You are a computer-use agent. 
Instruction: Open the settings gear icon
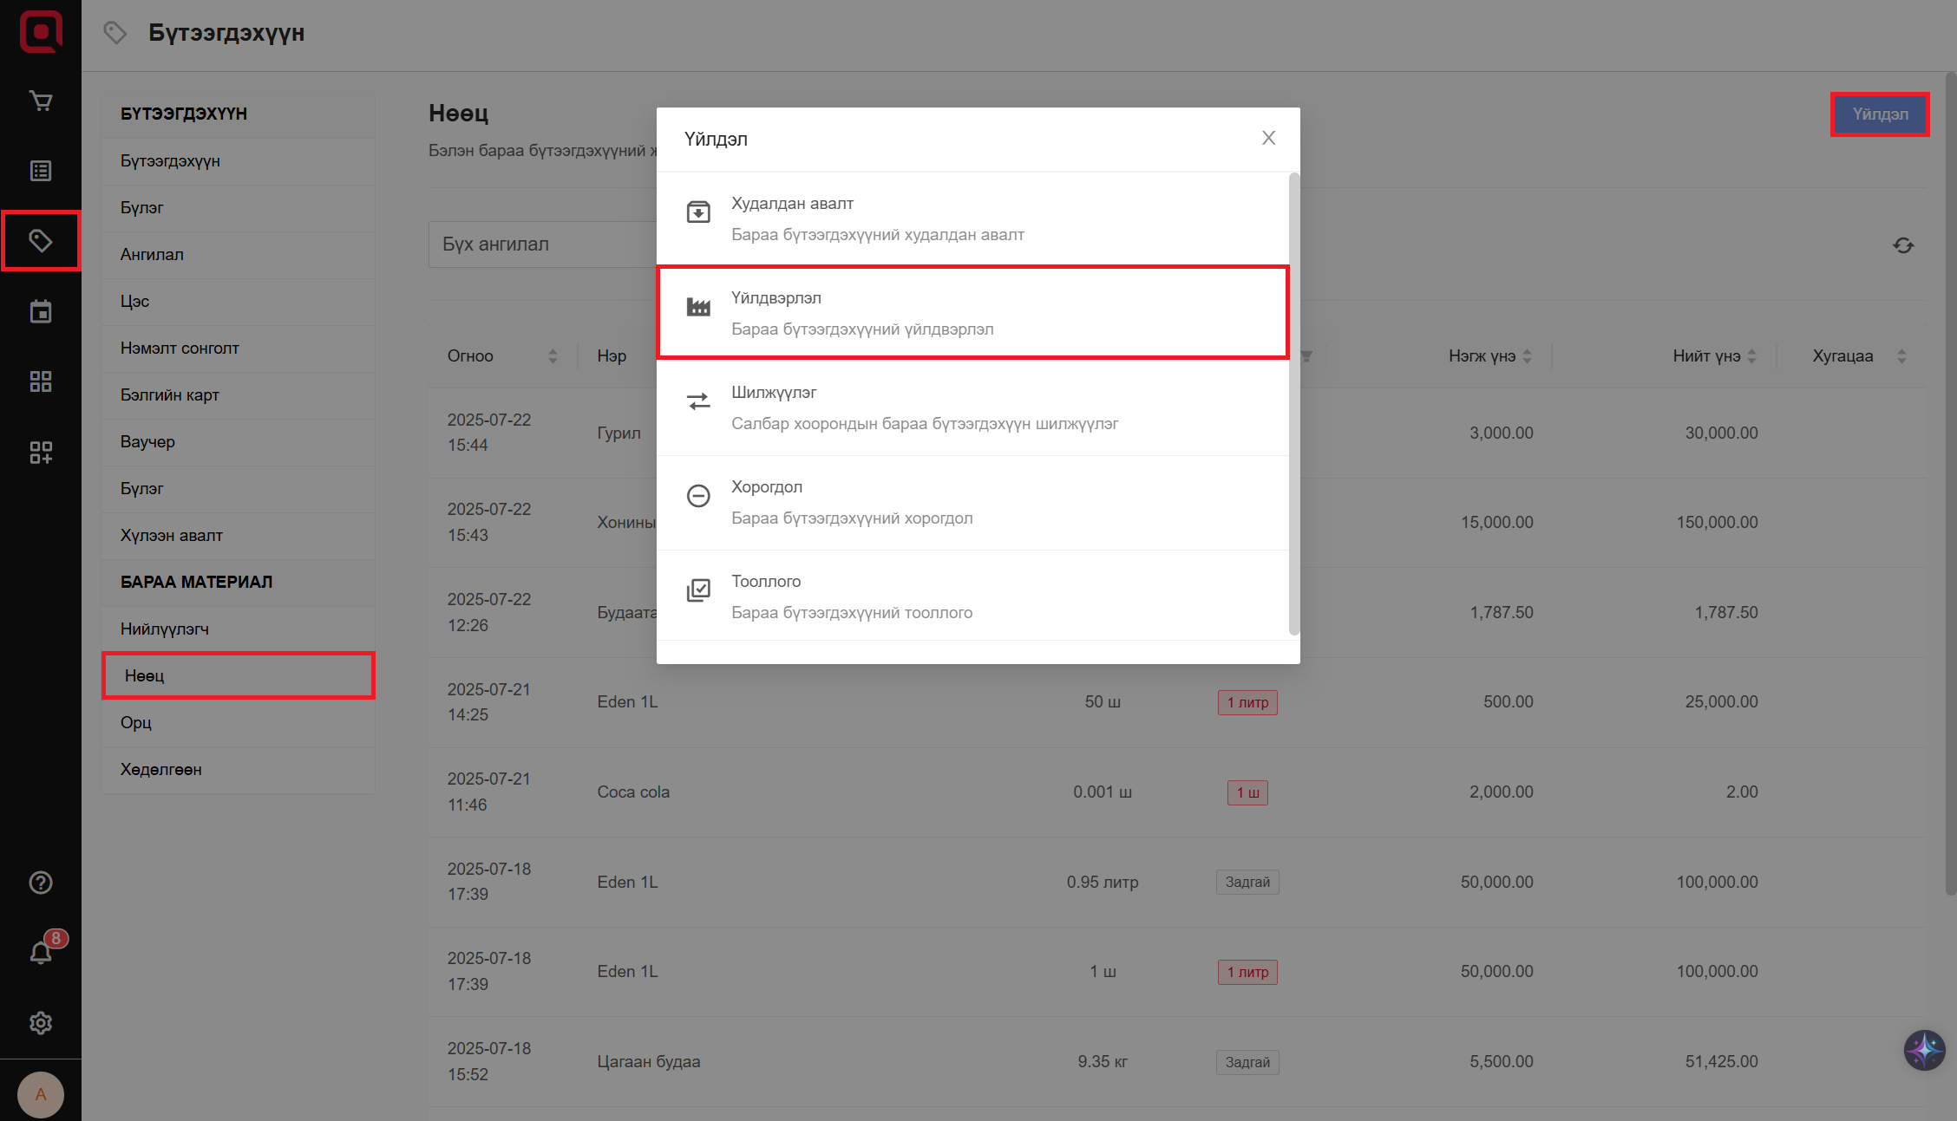click(x=41, y=1023)
